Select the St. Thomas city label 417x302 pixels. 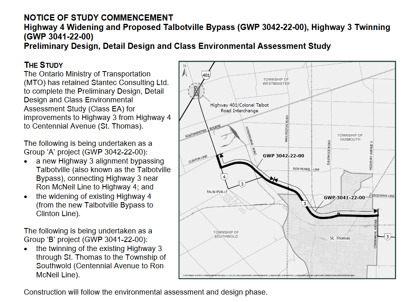pyautogui.click(x=340, y=238)
